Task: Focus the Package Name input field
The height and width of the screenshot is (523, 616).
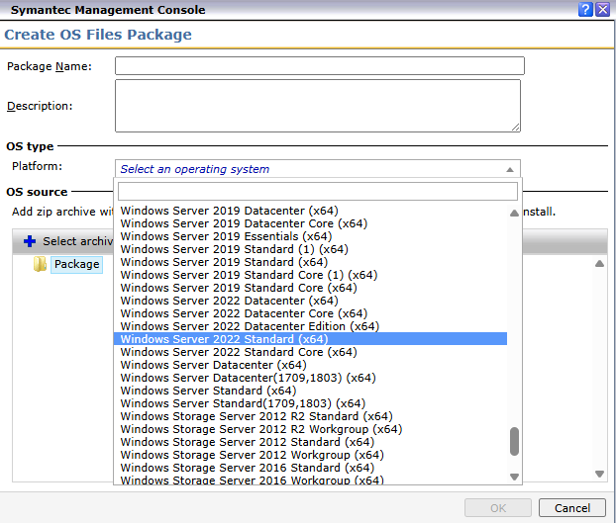Action: tap(320, 66)
